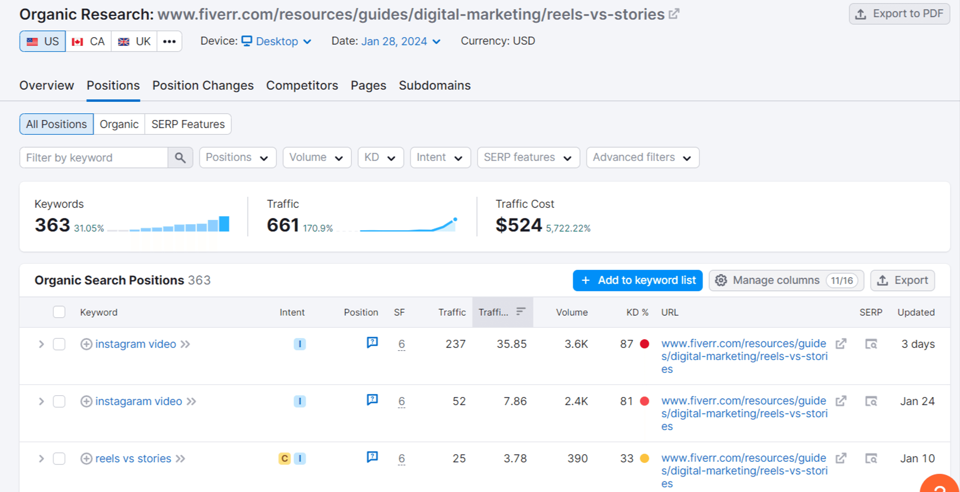Select the UK country database

pyautogui.click(x=134, y=41)
